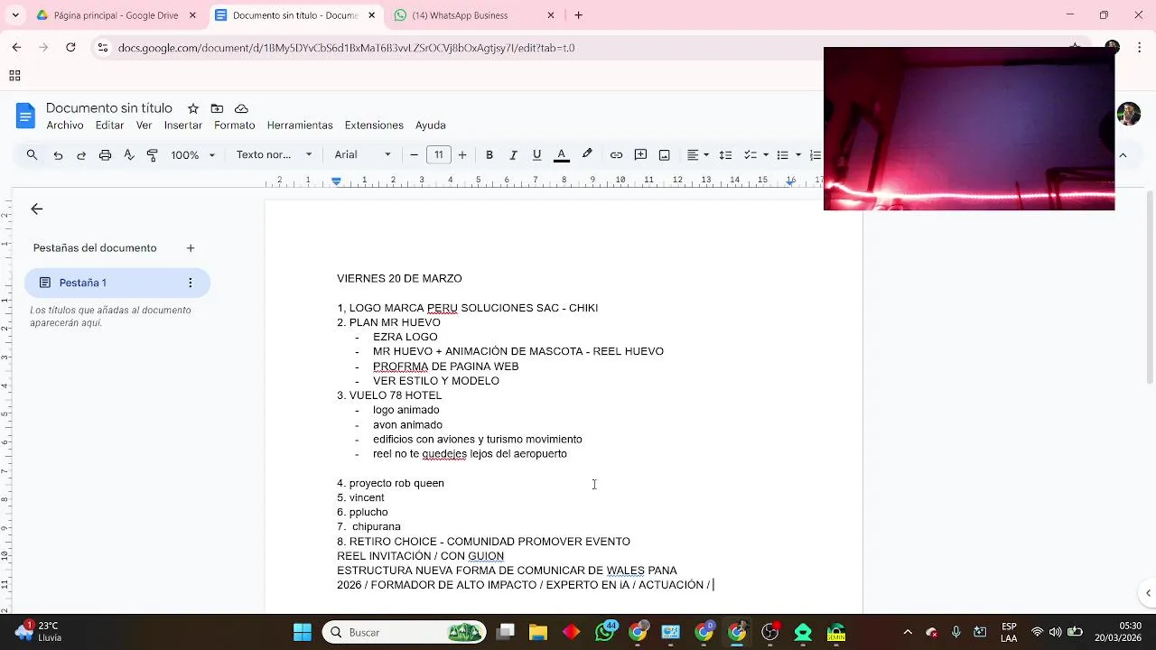Add a comment with the toolbar icon
The width and height of the screenshot is (1156, 650).
pos(640,155)
